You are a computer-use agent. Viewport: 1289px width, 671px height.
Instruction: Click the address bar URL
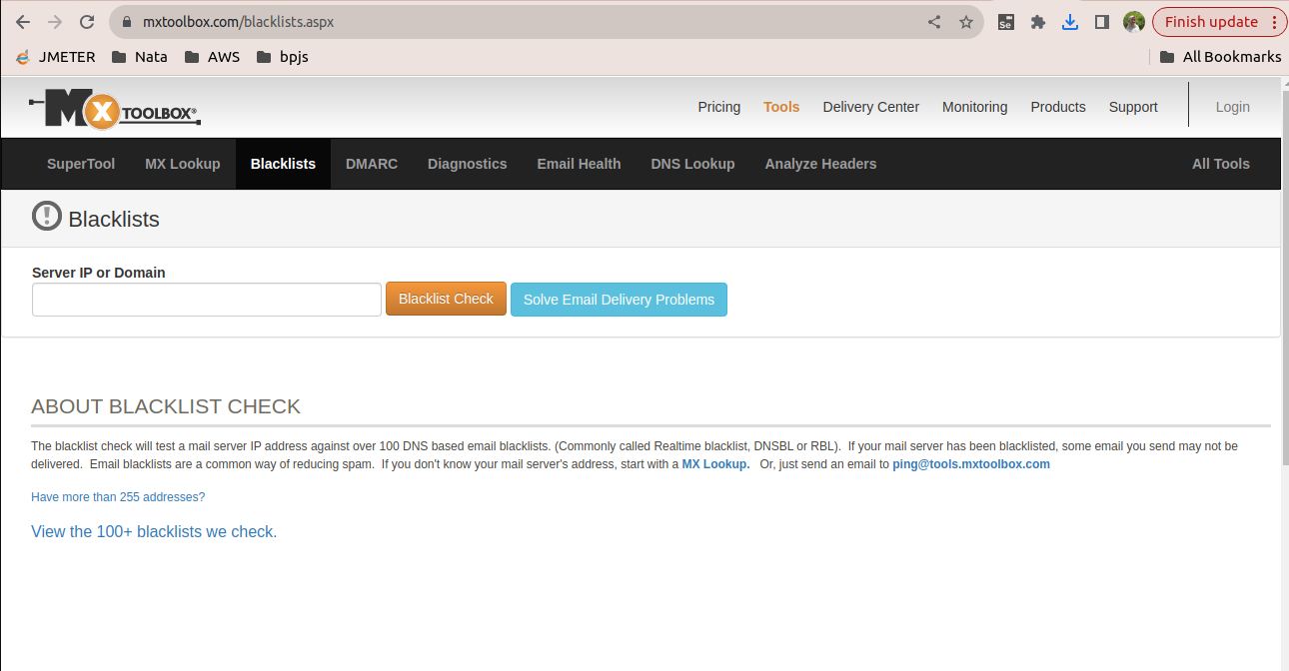tap(239, 22)
